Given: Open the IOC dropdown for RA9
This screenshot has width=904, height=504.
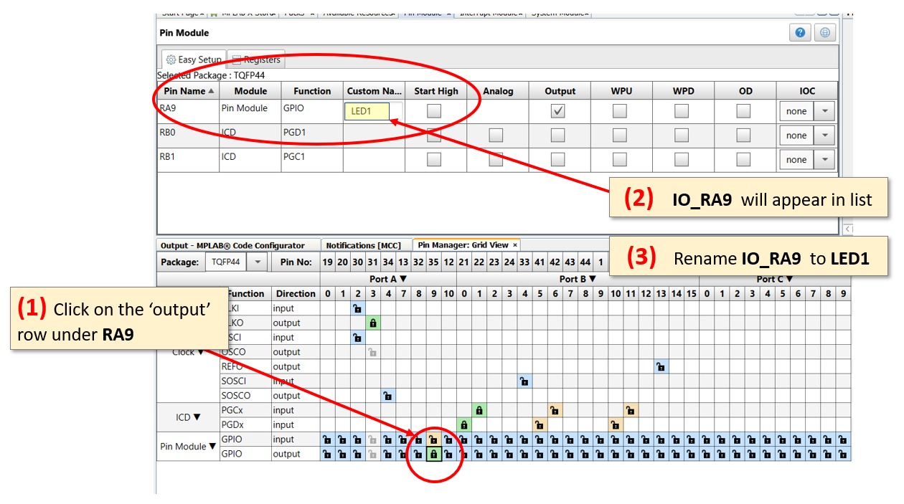Looking at the screenshot, I should 824,112.
